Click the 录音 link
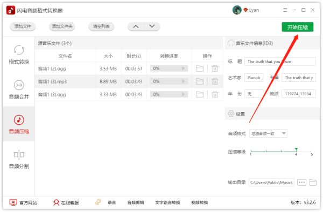 tap(111, 203)
